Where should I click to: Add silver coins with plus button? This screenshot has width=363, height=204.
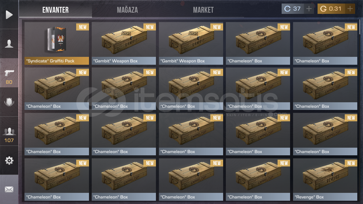309,9
